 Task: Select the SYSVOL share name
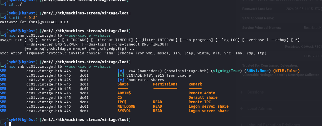tap(124, 111)
